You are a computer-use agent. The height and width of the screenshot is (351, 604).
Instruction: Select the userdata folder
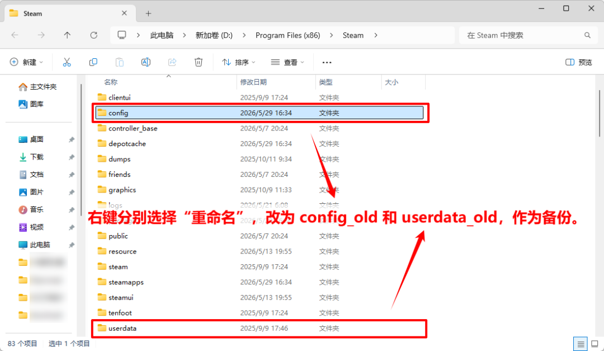[259, 329]
